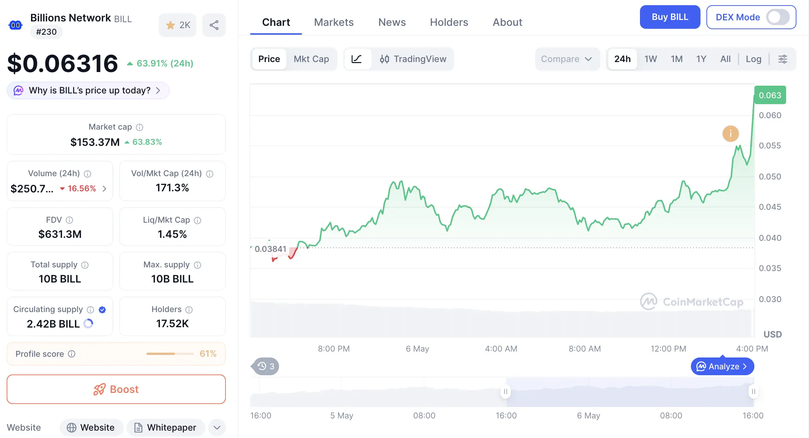Open the Website link
Screen dimensions: 809x438
(x=91, y=428)
